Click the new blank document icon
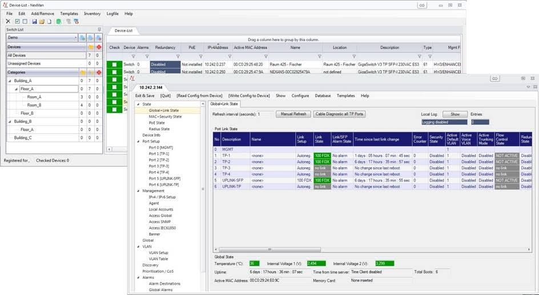 click(x=49, y=21)
